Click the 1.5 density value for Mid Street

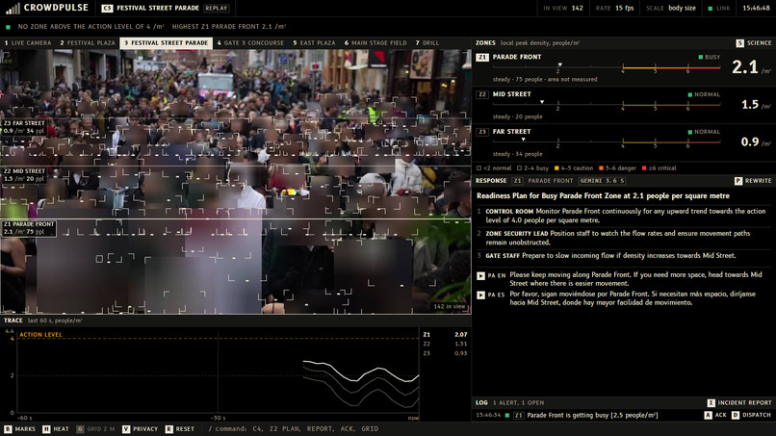coord(750,104)
